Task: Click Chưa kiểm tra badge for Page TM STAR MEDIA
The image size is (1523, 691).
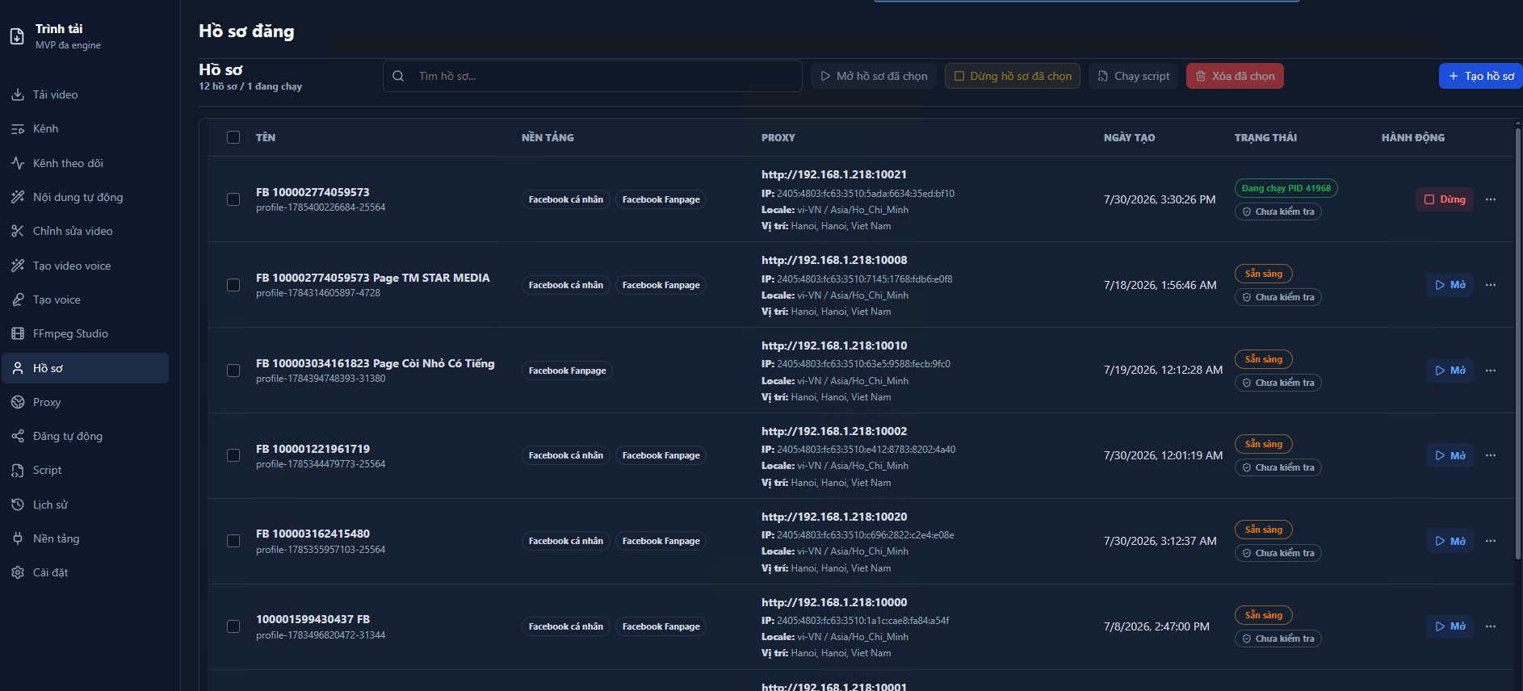Action: click(1278, 297)
